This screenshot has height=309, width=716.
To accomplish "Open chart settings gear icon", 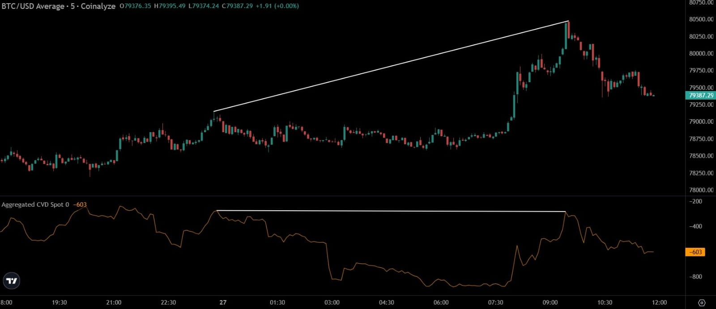I will pyautogui.click(x=701, y=303).
